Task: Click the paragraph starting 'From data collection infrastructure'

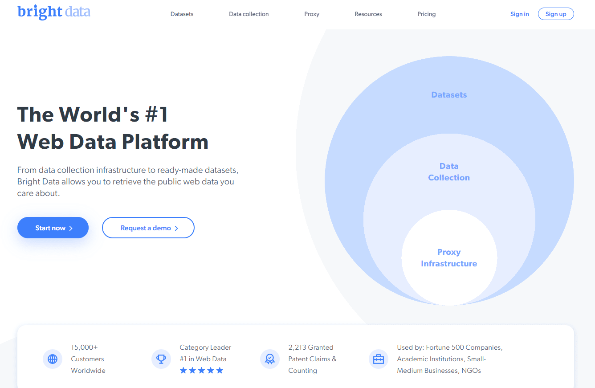Action: coord(128,182)
